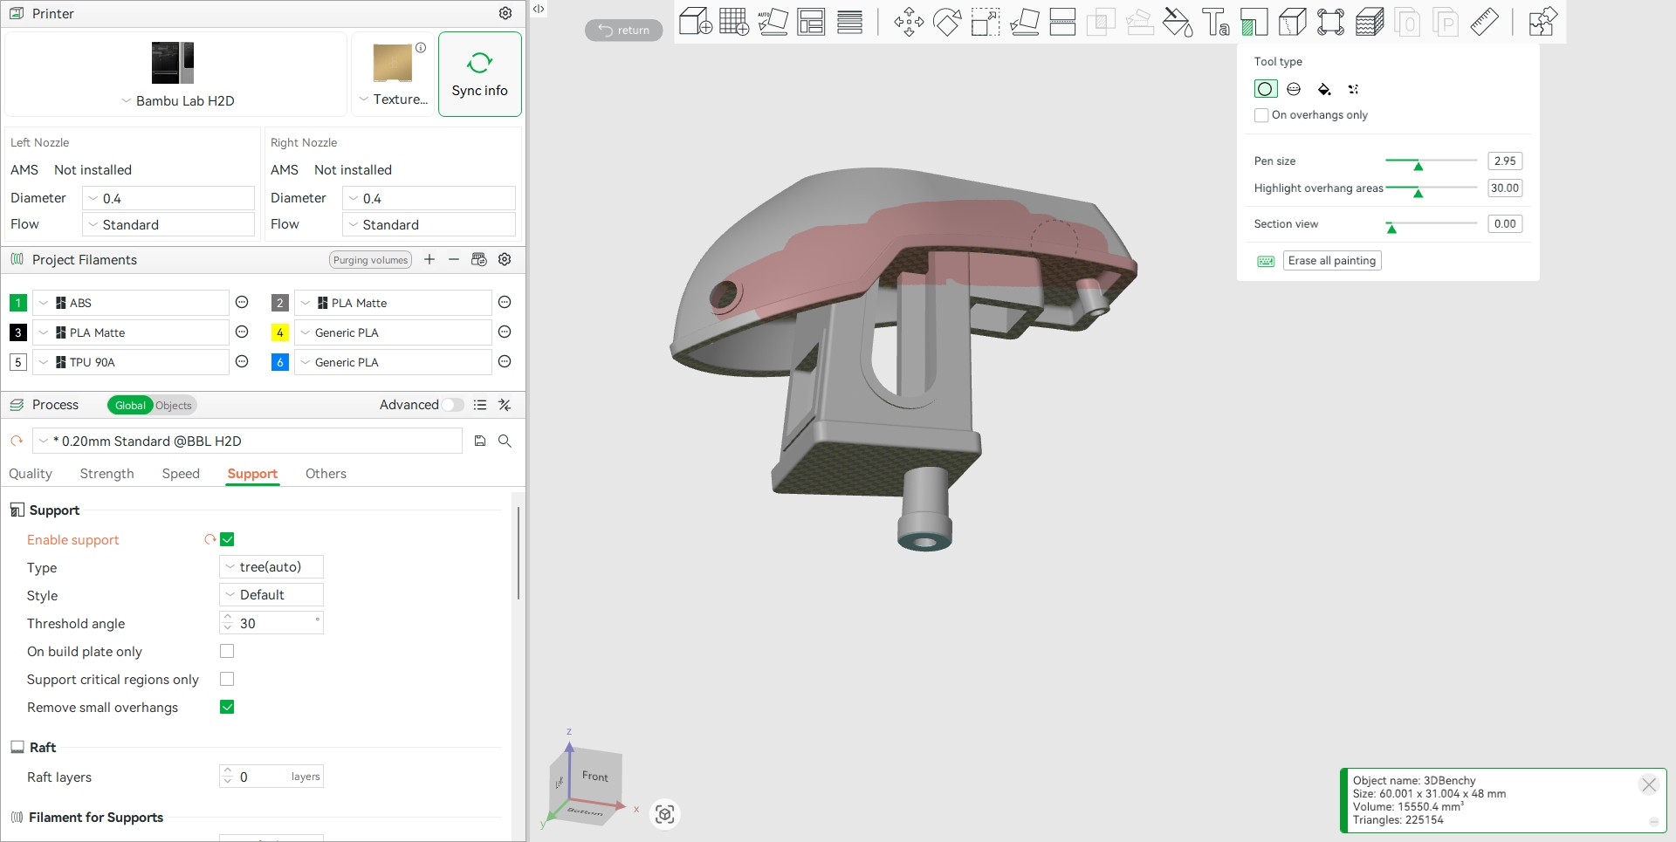Switch to the Others tab

coord(326,474)
